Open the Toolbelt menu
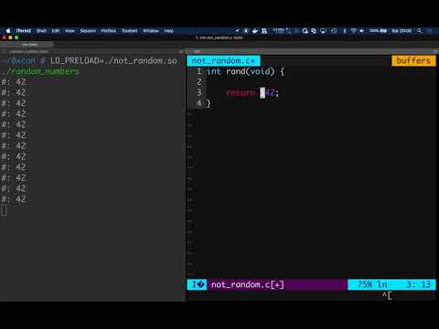The image size is (439, 329). tap(130, 31)
